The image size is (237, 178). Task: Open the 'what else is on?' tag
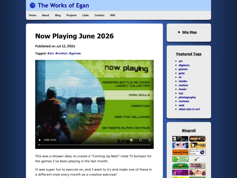(x=189, y=109)
